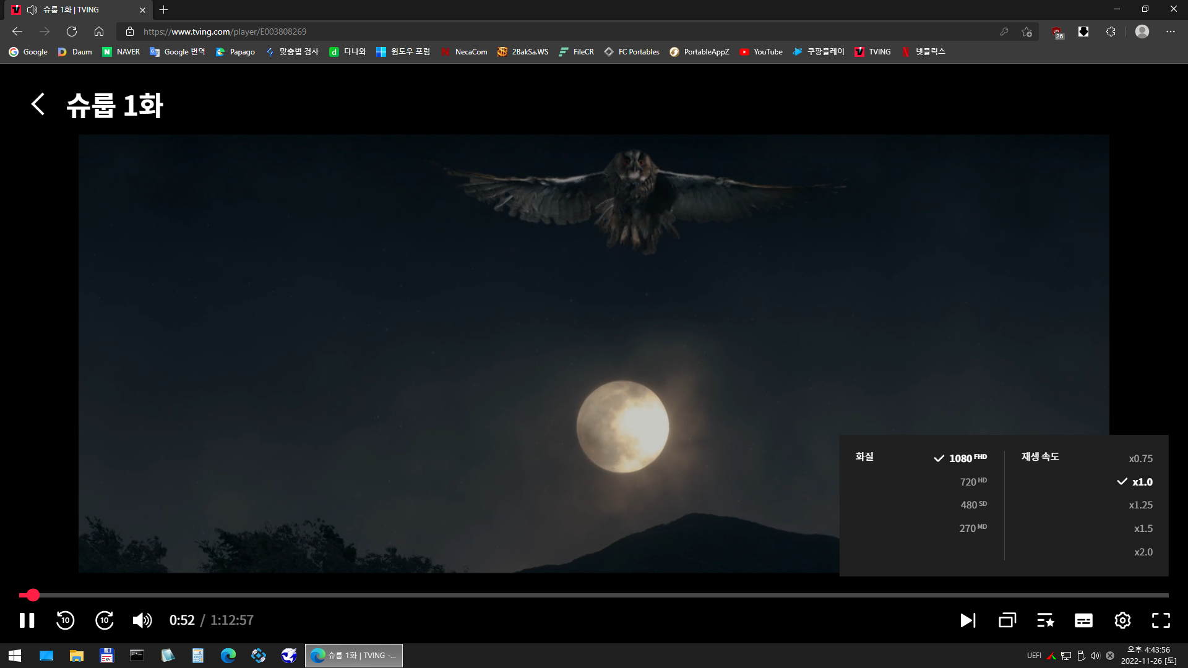Select 270 MD quality

pos(973,528)
